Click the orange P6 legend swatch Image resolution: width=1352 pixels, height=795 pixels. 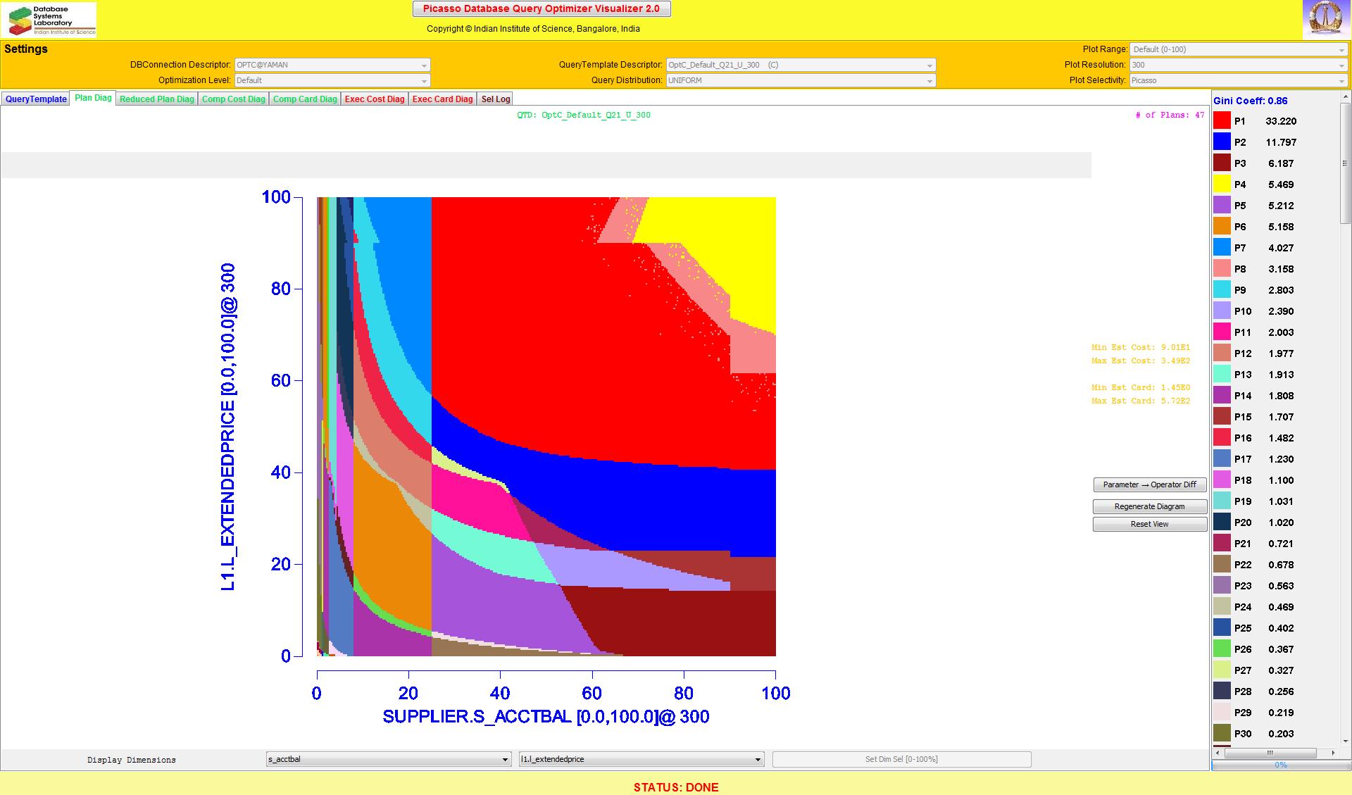[1222, 227]
